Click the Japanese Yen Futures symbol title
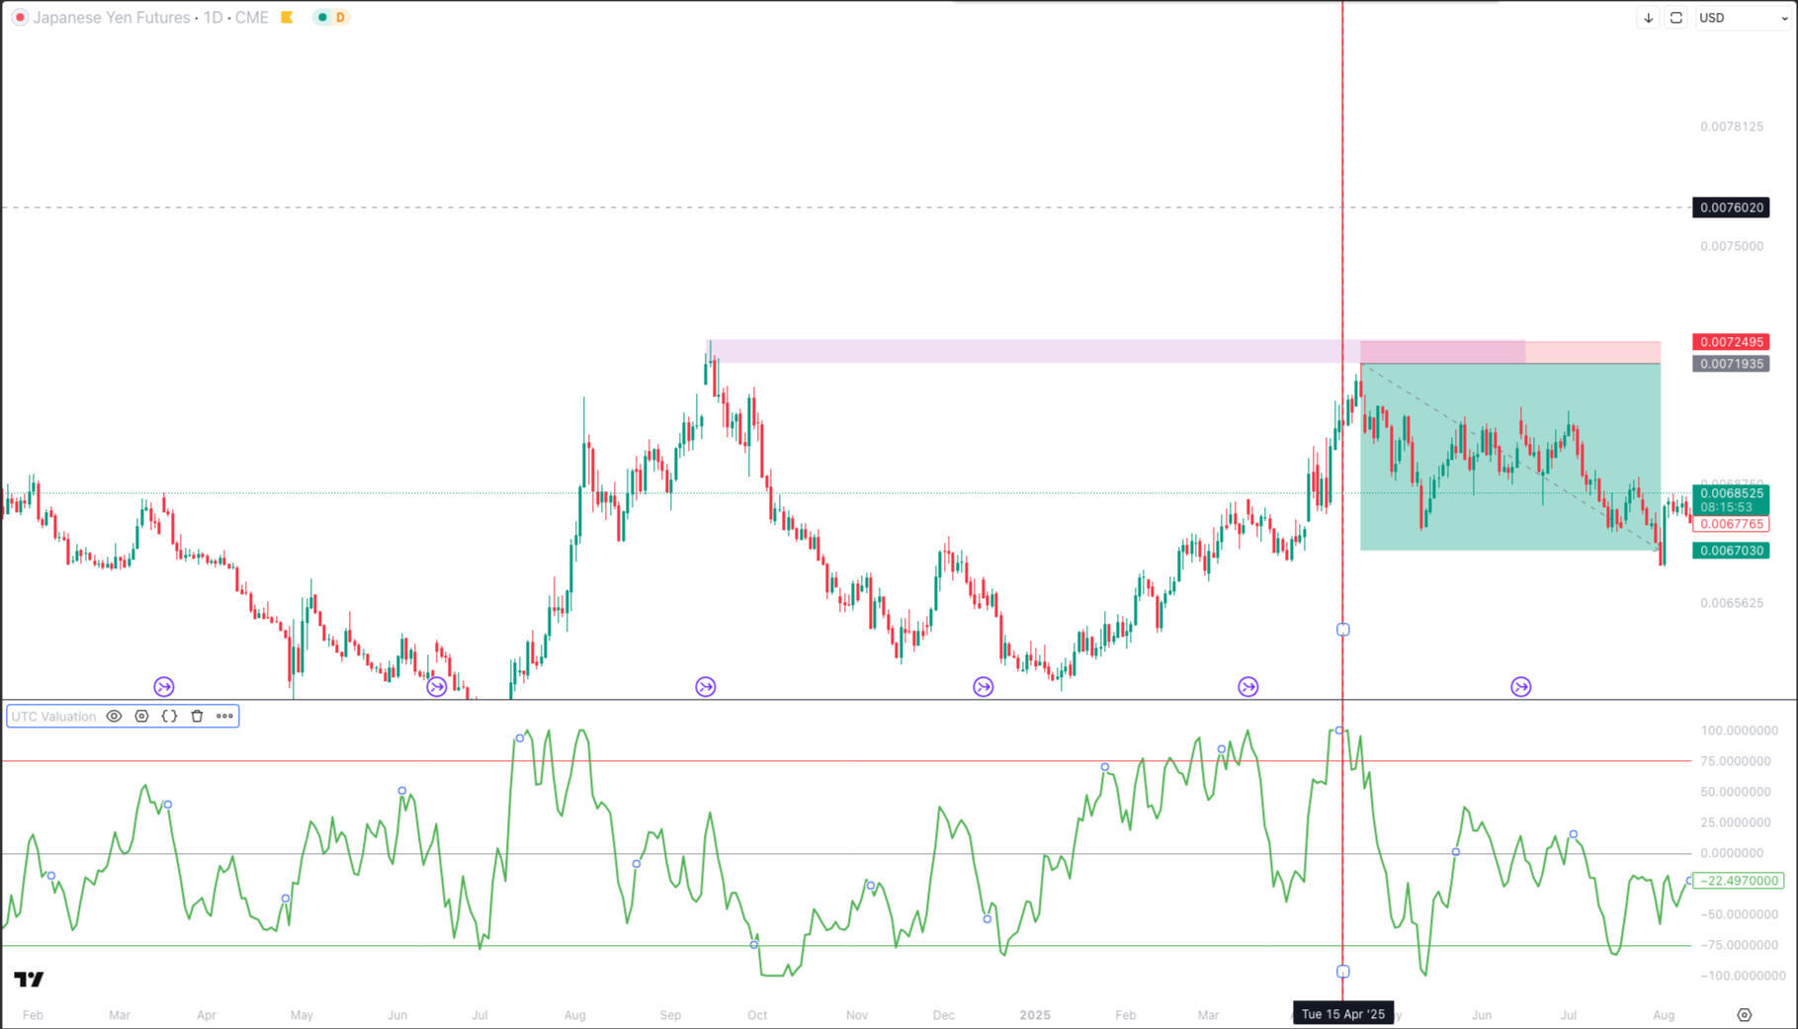This screenshot has height=1029, width=1798. (111, 18)
